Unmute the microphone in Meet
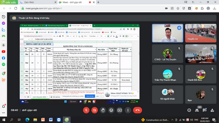The width and height of the screenshot is (219, 123). pyautogui.click(x=87, y=110)
